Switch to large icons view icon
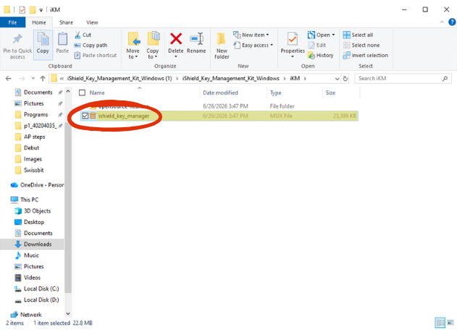 point(450,322)
